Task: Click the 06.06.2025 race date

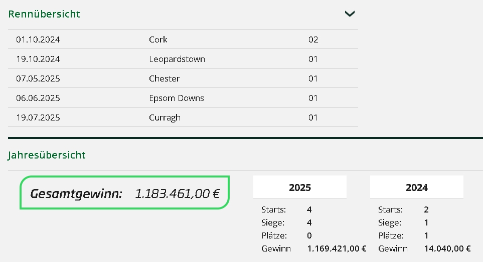Action: [38, 98]
